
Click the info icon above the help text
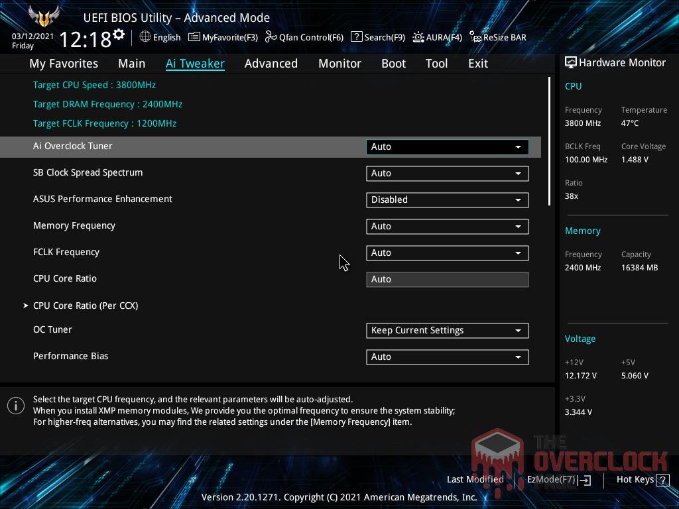tap(15, 405)
